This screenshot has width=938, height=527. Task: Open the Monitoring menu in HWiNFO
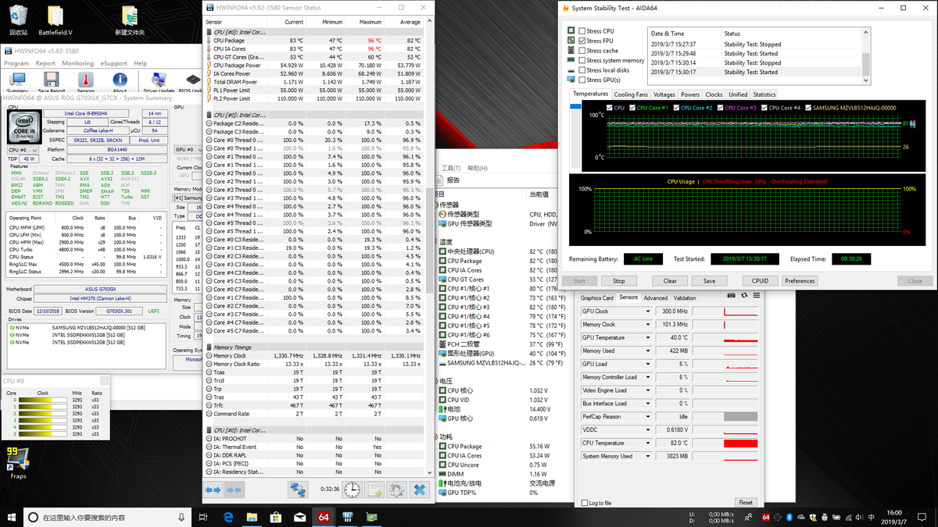coord(77,63)
